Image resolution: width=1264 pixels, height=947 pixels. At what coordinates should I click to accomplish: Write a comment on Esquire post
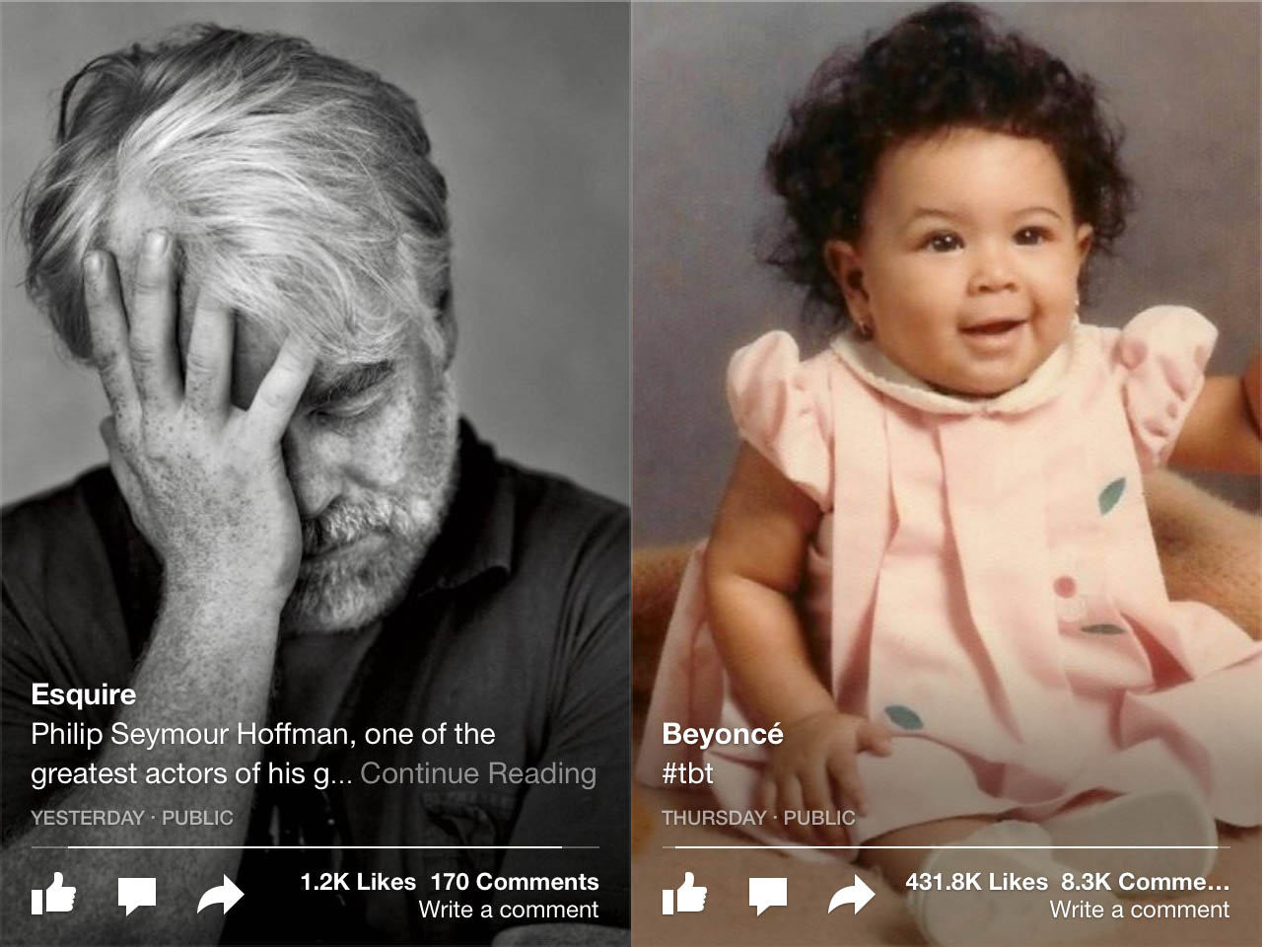pos(509,910)
